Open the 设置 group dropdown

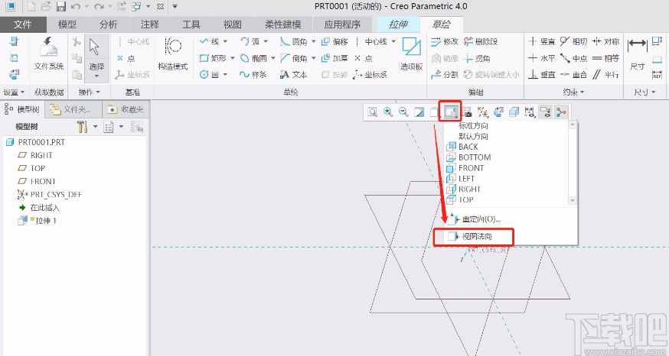click(14, 92)
